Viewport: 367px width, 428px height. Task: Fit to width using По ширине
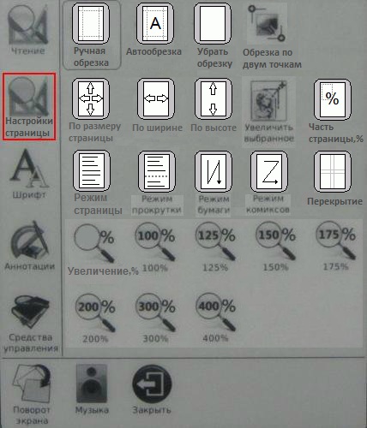point(156,98)
